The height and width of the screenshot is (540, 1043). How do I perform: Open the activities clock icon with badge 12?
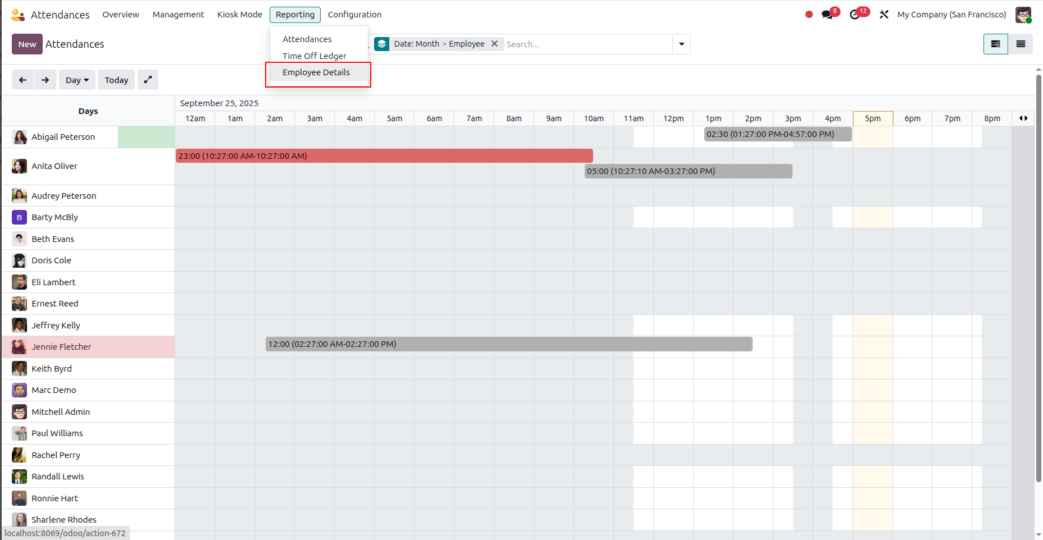pyautogui.click(x=855, y=15)
